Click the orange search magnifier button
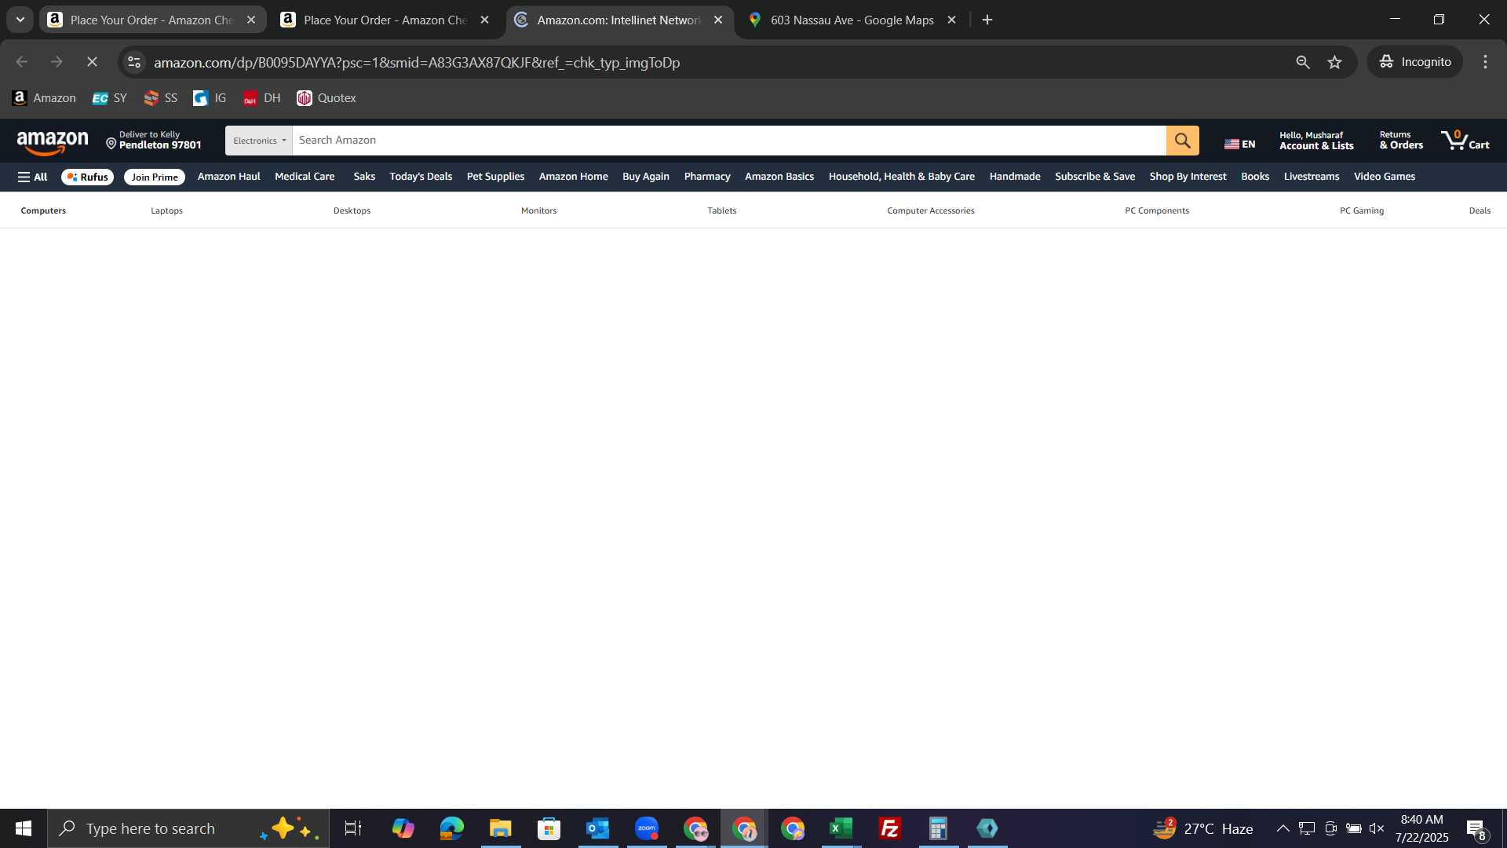Viewport: 1507px width, 848px height. [1182, 141]
